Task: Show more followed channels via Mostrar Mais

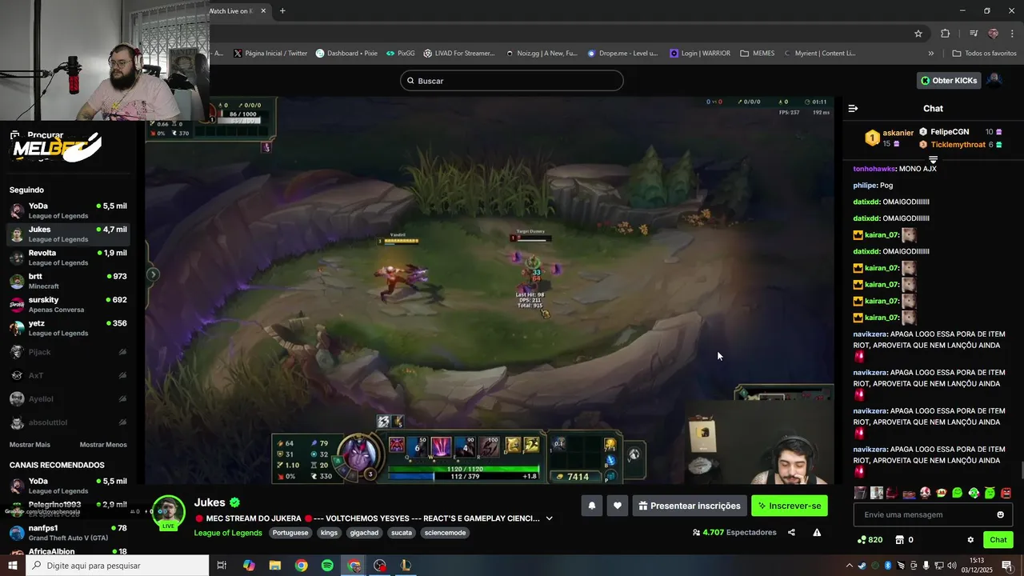Action: (30, 445)
